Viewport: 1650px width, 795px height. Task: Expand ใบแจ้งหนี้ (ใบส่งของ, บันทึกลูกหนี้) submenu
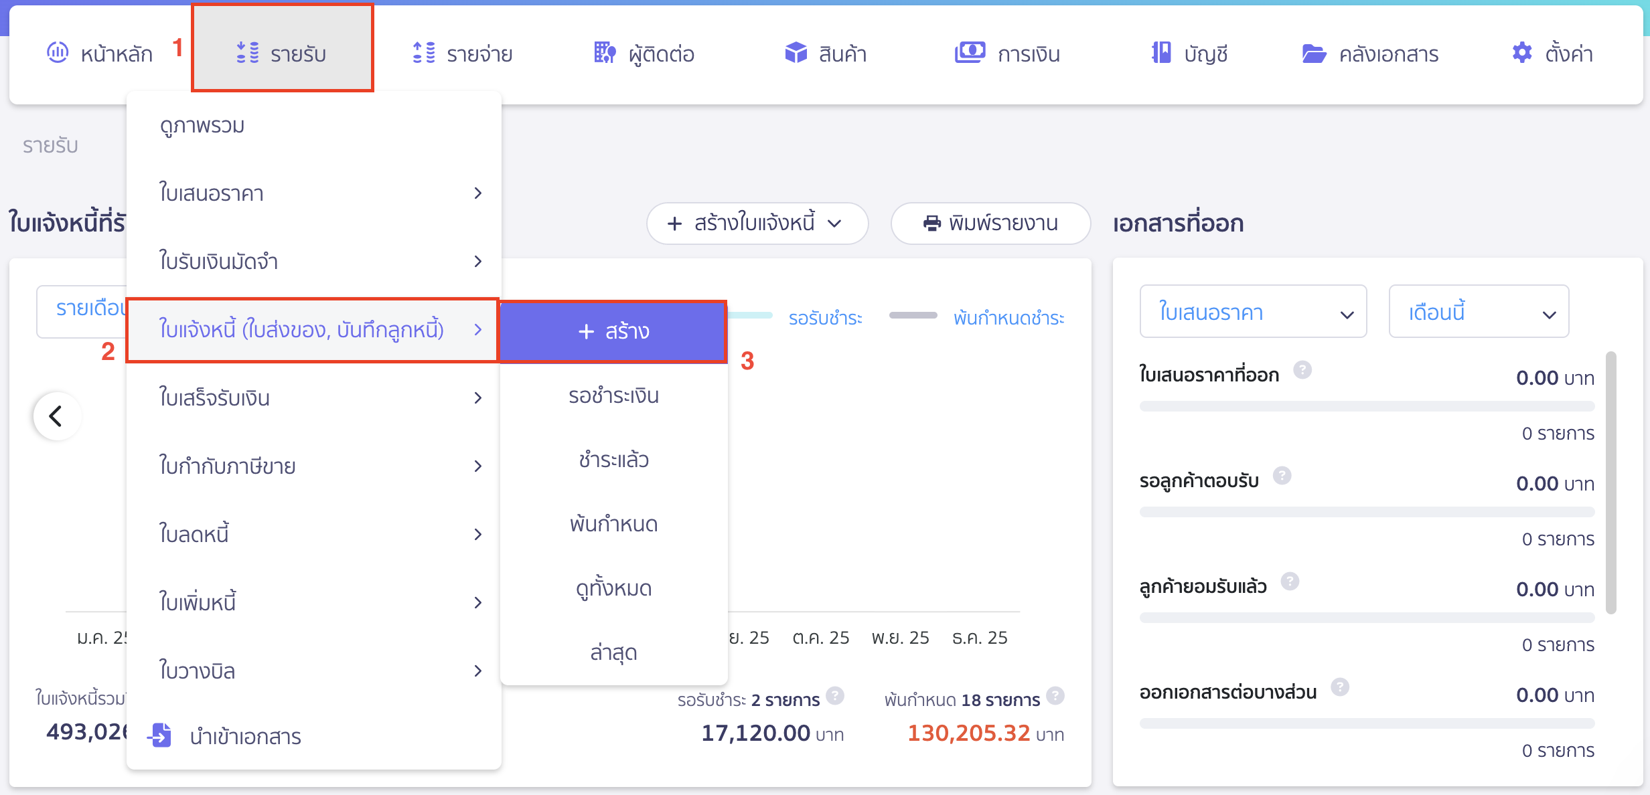pyautogui.click(x=477, y=330)
